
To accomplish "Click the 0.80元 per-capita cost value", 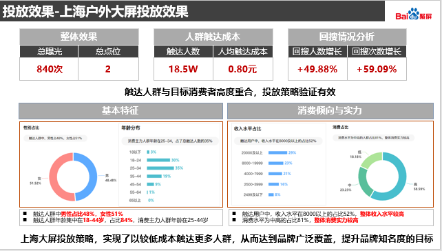I will [x=242, y=69].
